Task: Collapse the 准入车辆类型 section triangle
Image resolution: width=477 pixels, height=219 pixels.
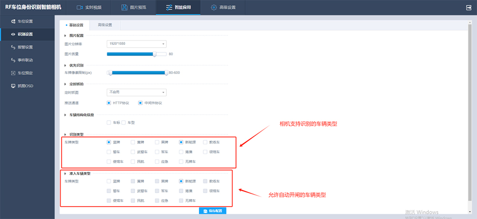Action: pyautogui.click(x=65, y=174)
